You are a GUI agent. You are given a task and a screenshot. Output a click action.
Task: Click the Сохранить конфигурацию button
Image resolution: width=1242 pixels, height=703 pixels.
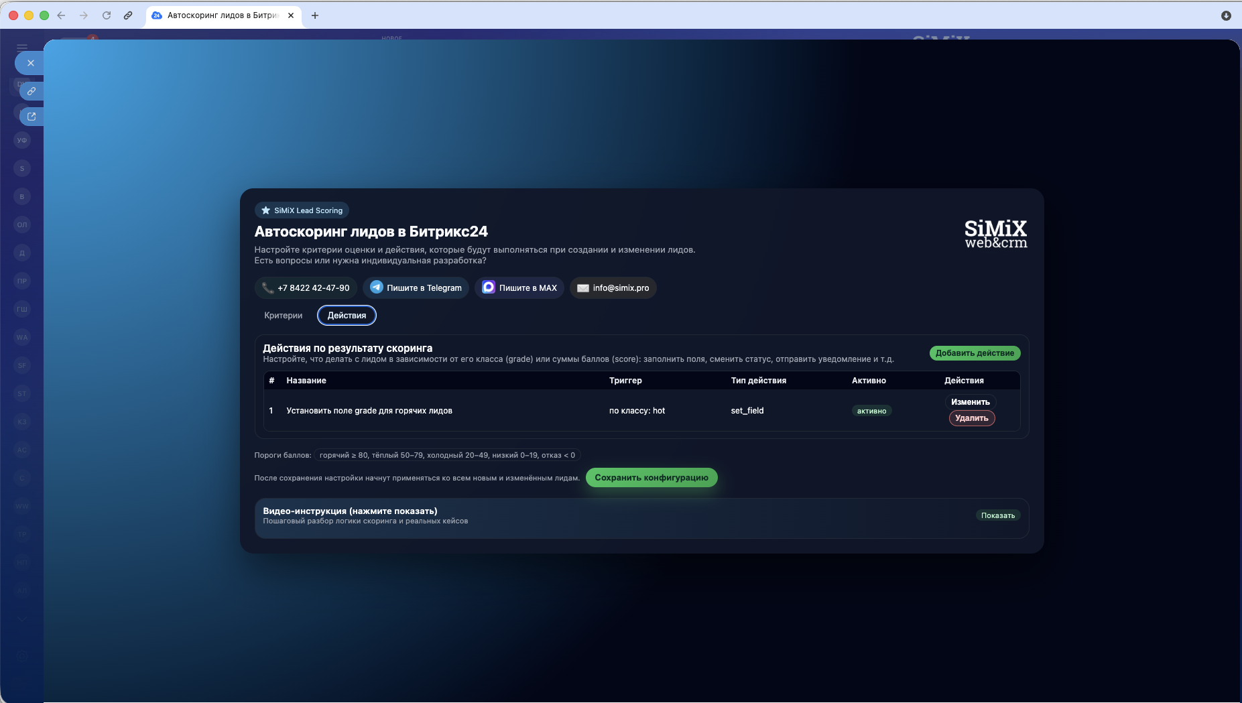pos(651,478)
